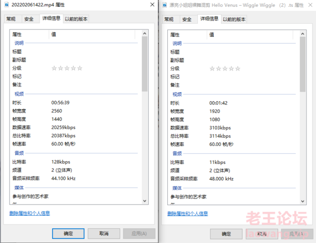Click 删除属性和个人信息 link in left dialog
The image size is (316, 243).
click(x=30, y=213)
